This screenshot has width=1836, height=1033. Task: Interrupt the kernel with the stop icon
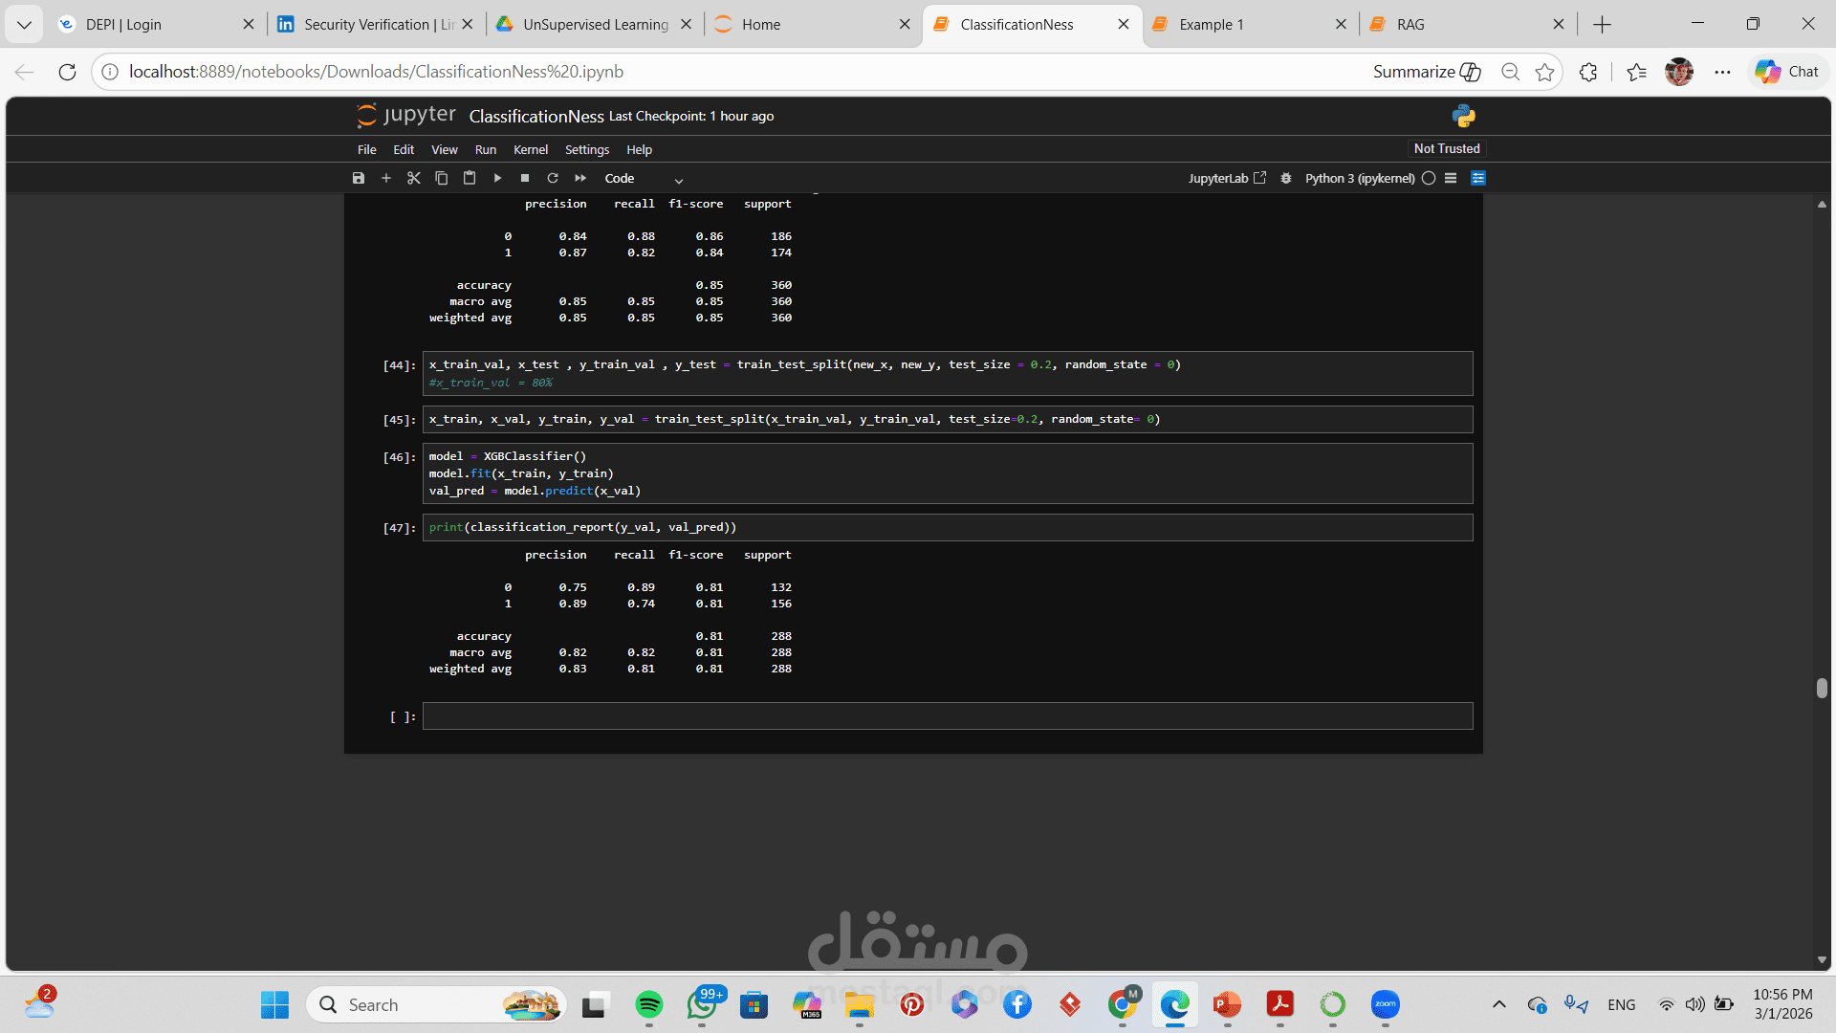tap(525, 179)
